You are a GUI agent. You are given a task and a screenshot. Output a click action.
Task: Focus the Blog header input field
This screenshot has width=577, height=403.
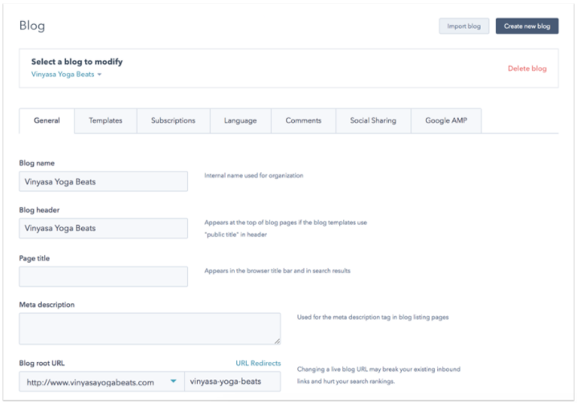[104, 228]
